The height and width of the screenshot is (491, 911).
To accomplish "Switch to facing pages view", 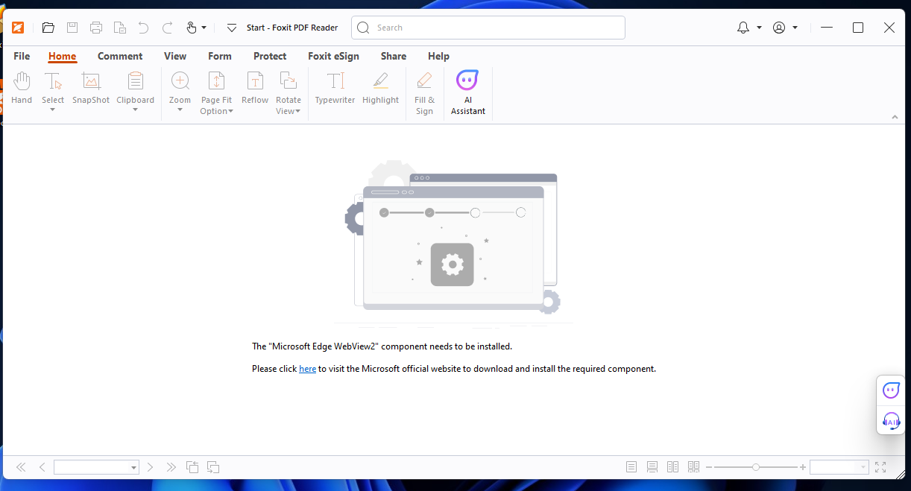I will [673, 467].
